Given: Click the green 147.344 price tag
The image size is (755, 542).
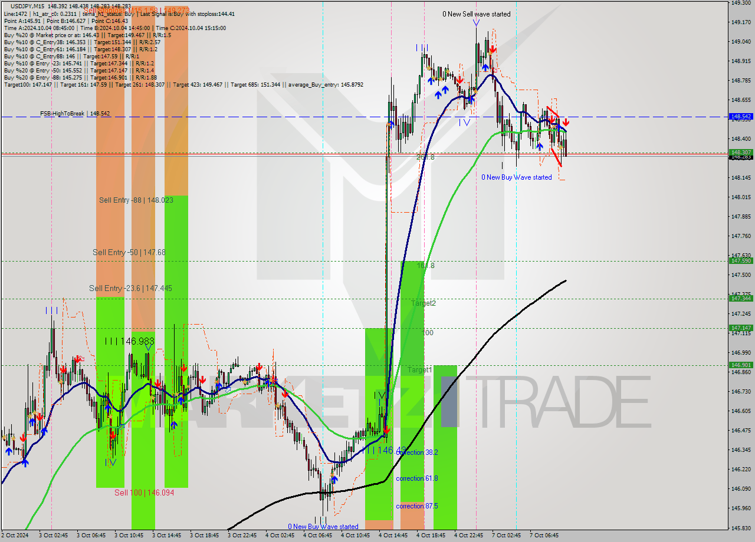Looking at the screenshot, I should [741, 298].
